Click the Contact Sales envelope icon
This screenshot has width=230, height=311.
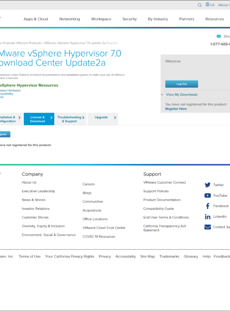point(207,227)
